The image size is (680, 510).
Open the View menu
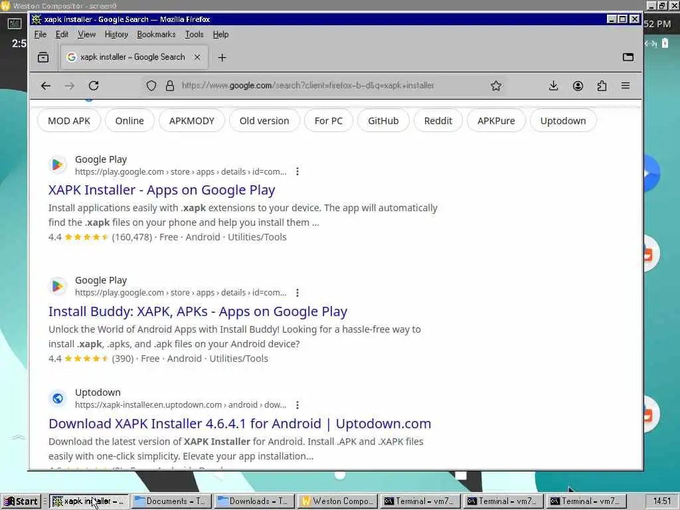86,35
